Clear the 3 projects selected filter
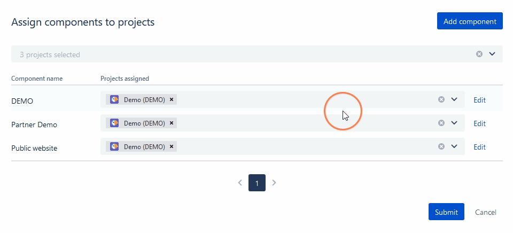 [x=479, y=54]
